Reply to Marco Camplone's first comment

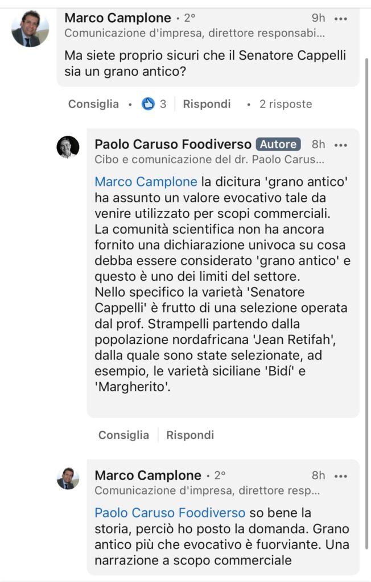point(207,104)
